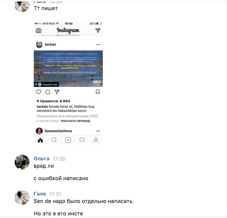227x218 pixels.
Task: Open the three-dot menu for tarkan's post
Action: [x=98, y=45]
